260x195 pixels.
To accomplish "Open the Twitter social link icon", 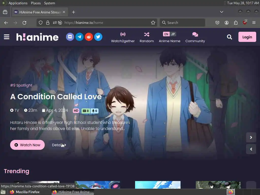I will (x=98, y=37).
